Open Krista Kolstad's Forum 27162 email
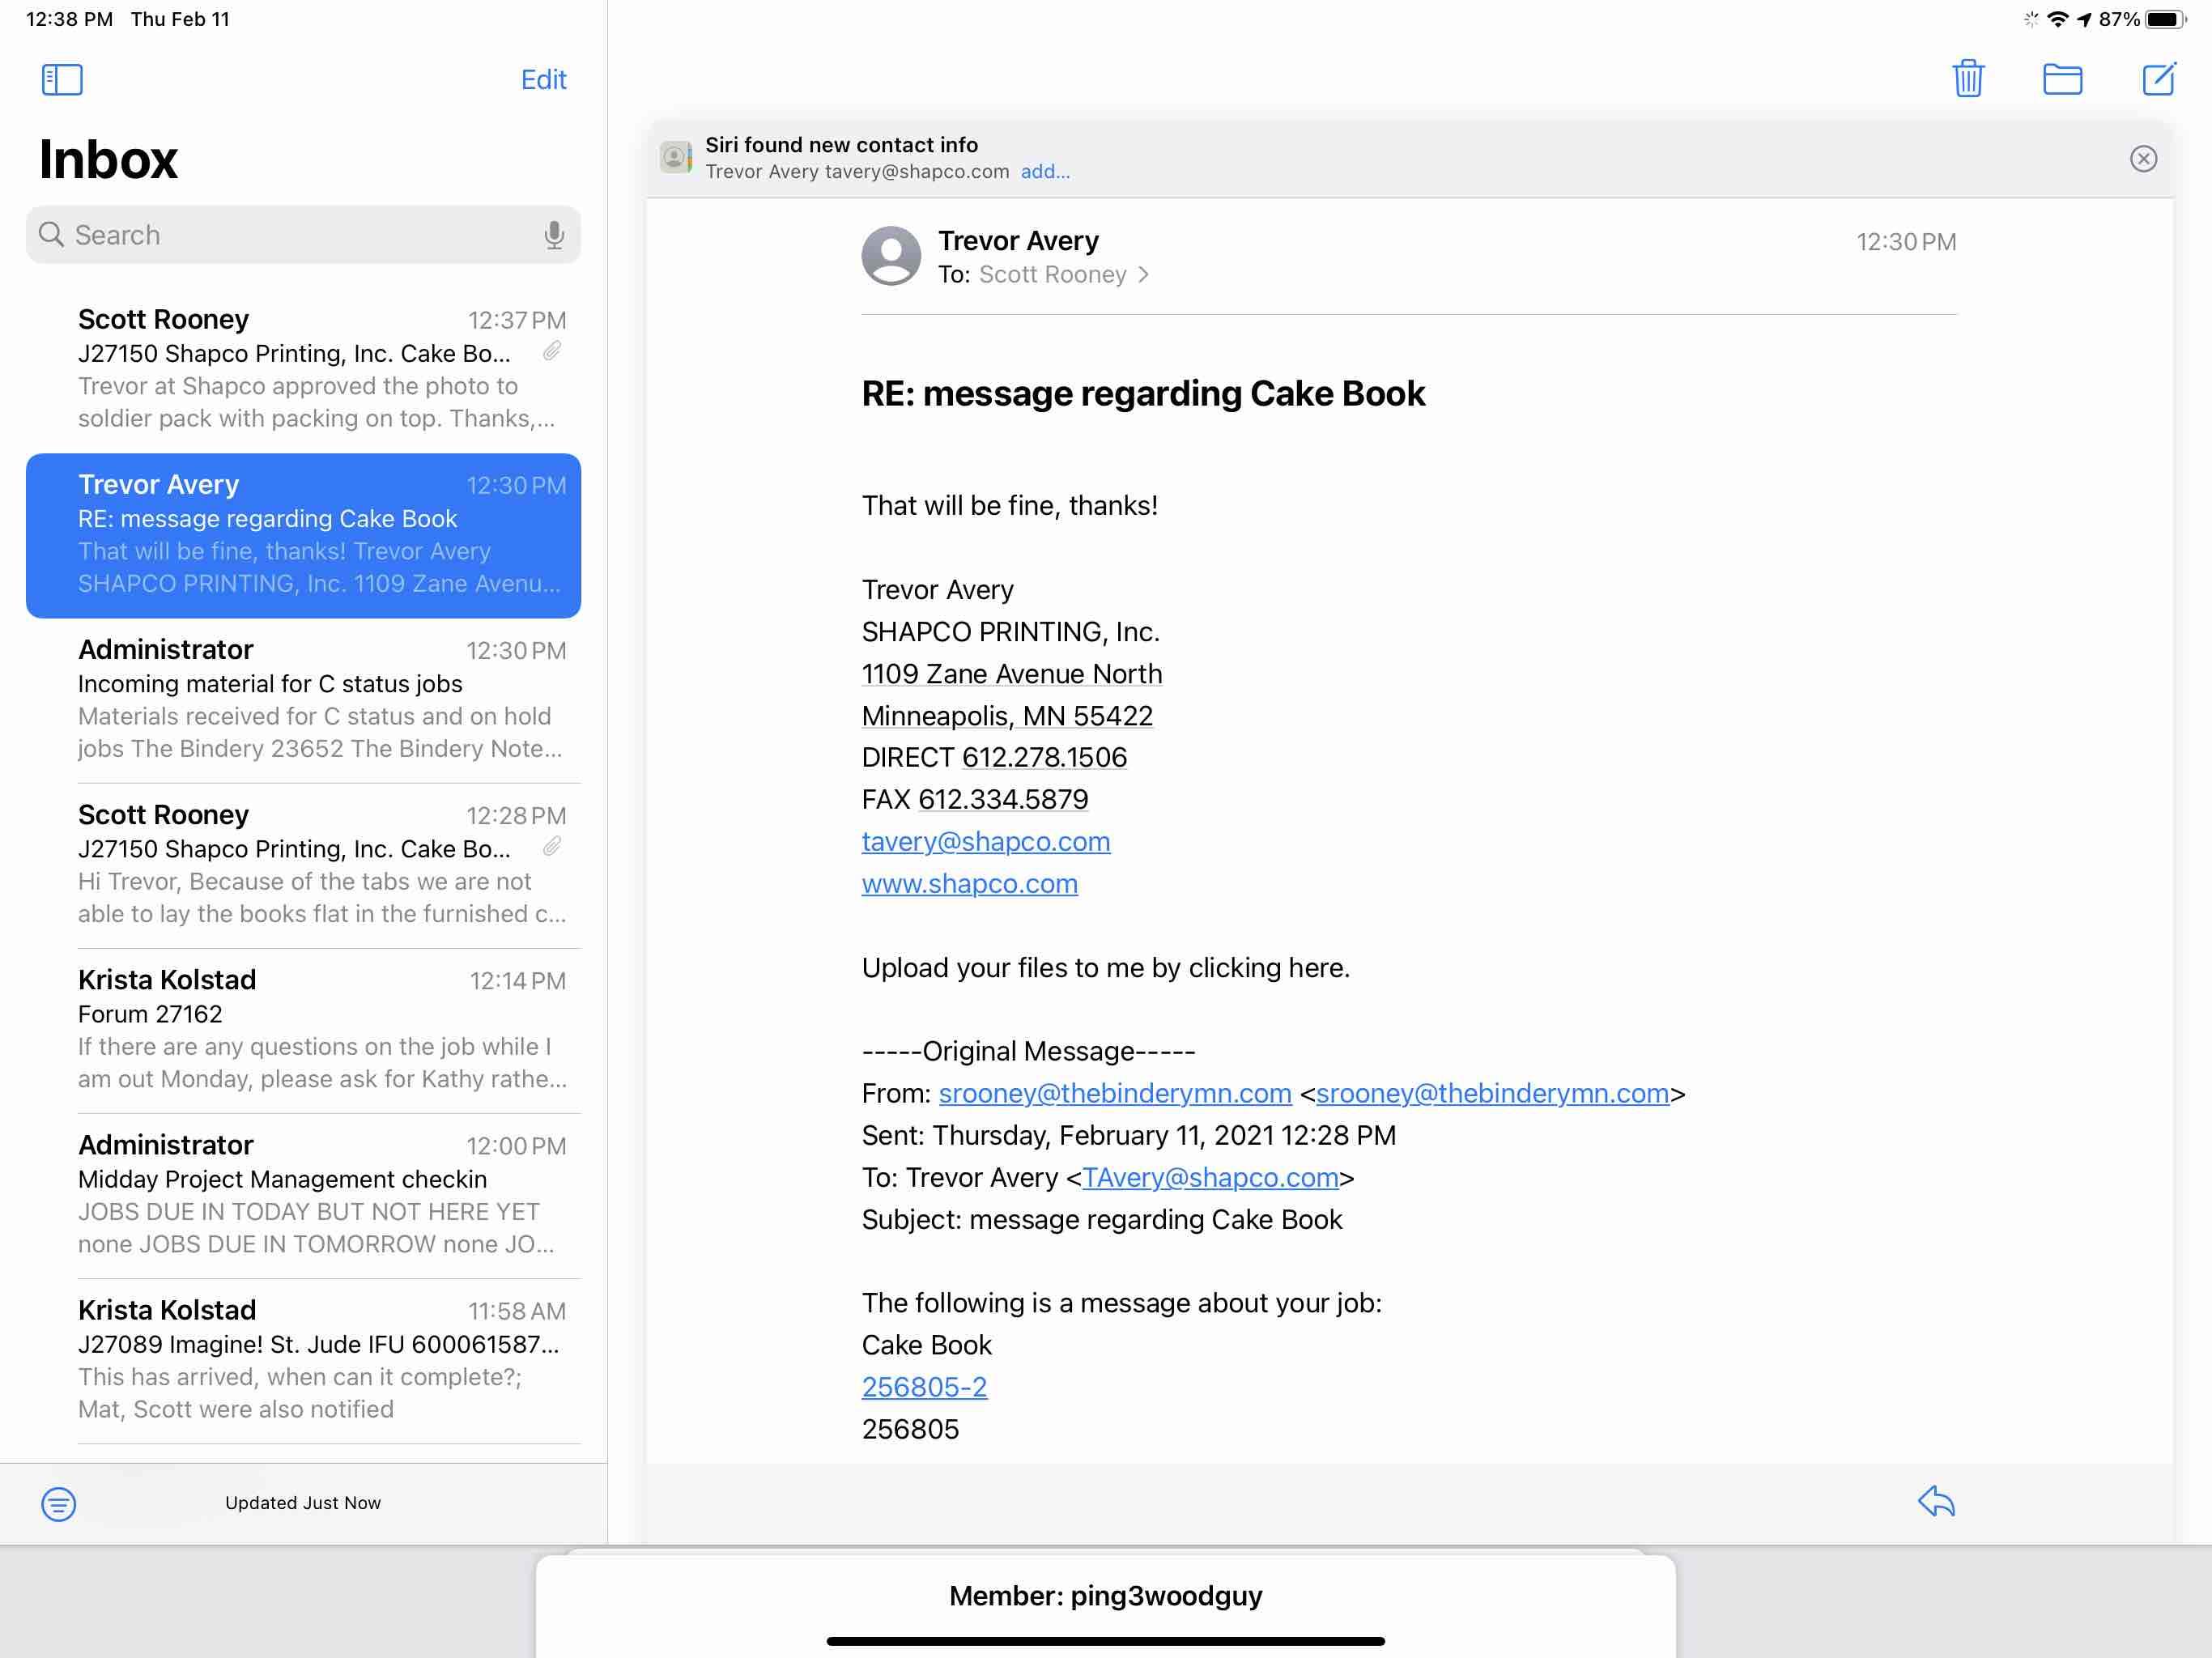 pos(304,1029)
